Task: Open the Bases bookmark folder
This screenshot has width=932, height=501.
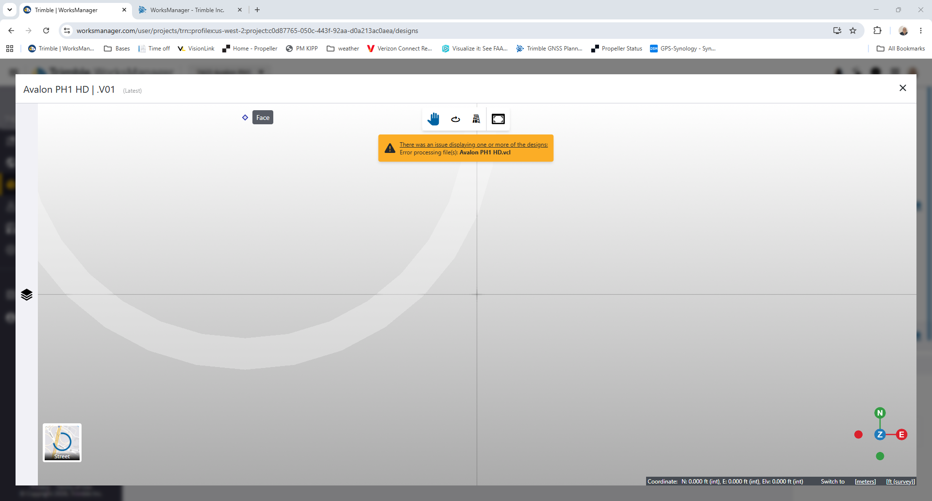Action: (117, 49)
